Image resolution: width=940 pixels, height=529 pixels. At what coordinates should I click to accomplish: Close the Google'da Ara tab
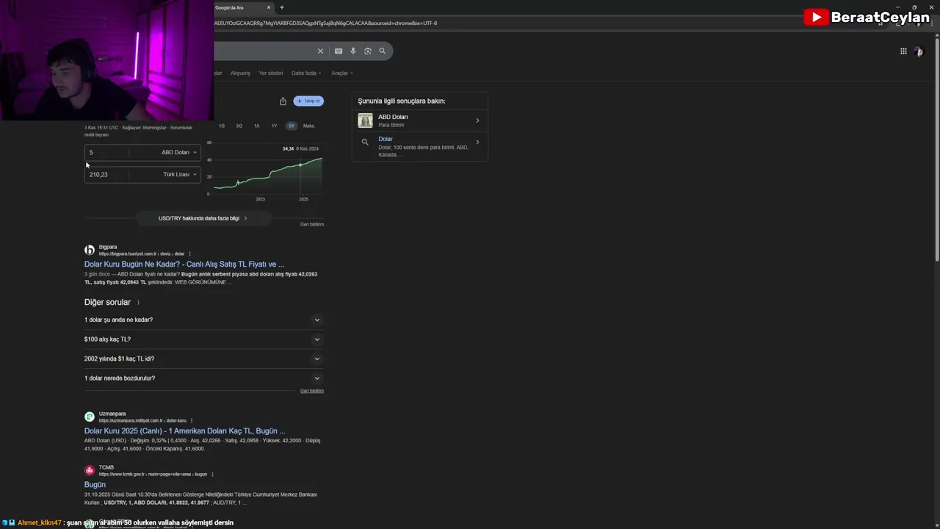click(268, 7)
